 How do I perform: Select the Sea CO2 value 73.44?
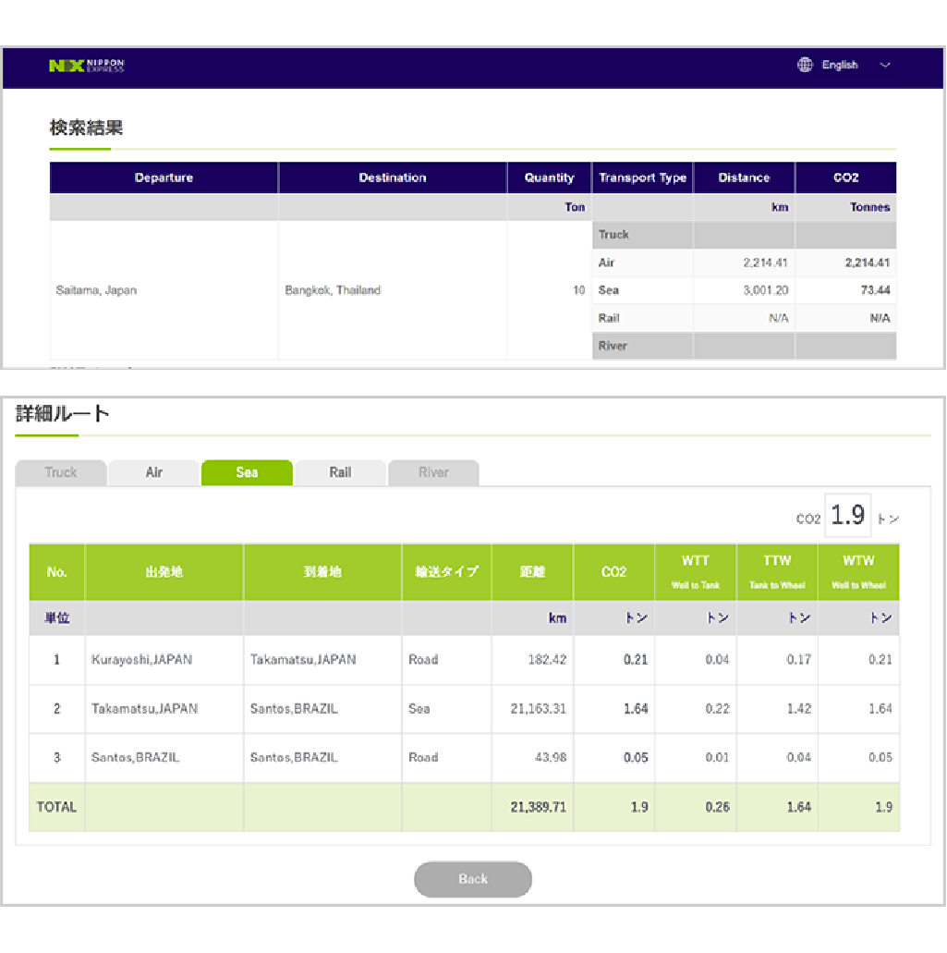click(875, 290)
